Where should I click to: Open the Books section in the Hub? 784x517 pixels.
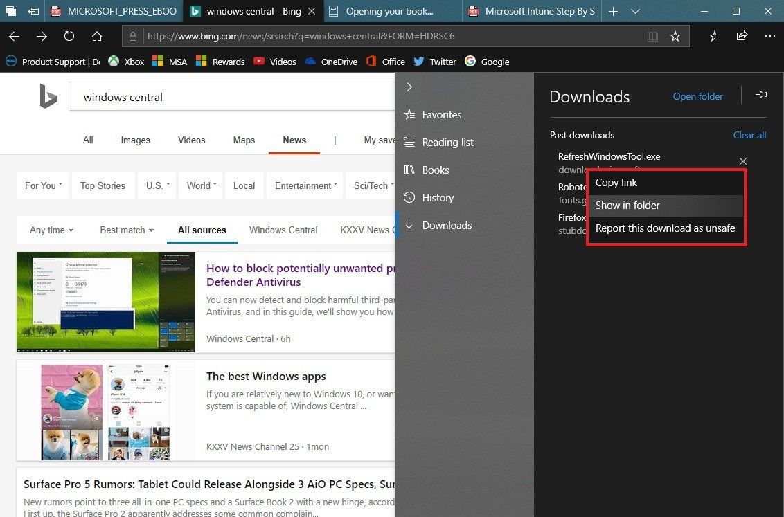tap(436, 170)
